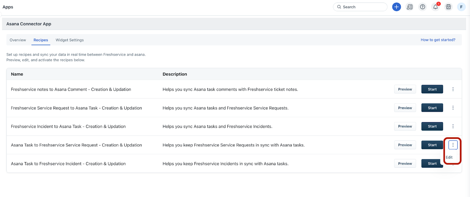
Task: Preview Freshservice Incident to Asana Task recipe
Action: click(x=405, y=126)
